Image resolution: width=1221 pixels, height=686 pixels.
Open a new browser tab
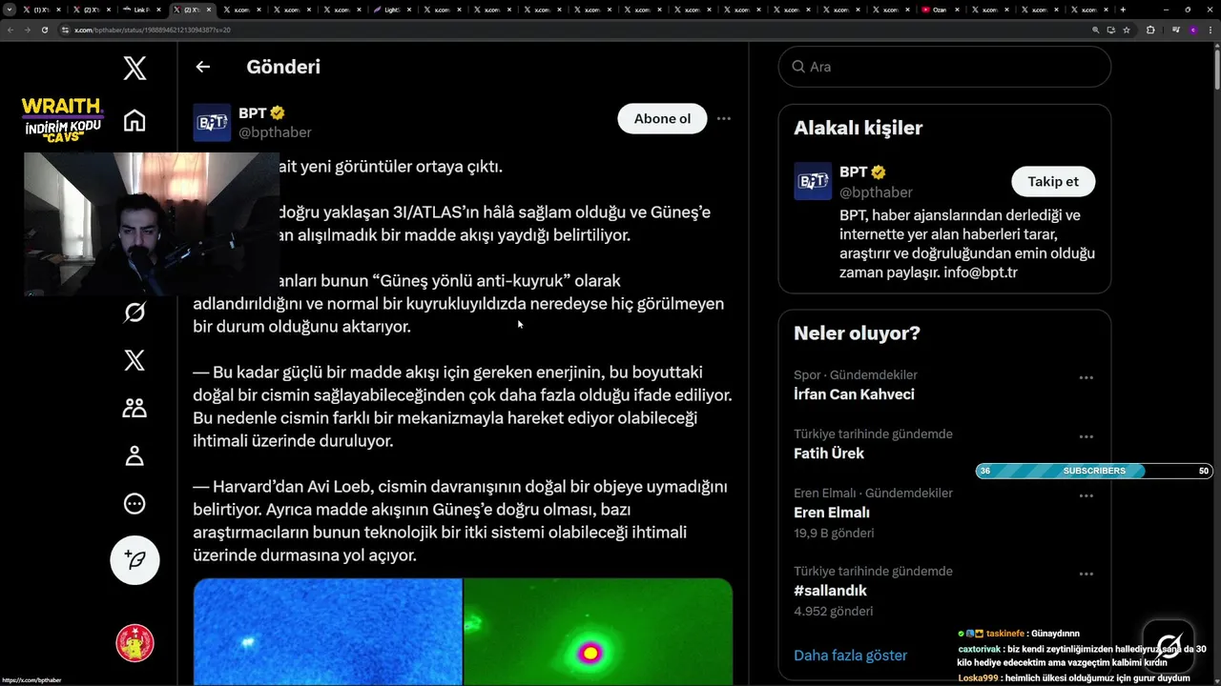[x=1123, y=10]
